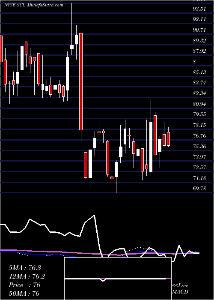Image resolution: width=214 pixels, height=300 pixels.
Task: Click the NYSE SCL MunafaSutra.com title text
Action: tap(34, 5)
